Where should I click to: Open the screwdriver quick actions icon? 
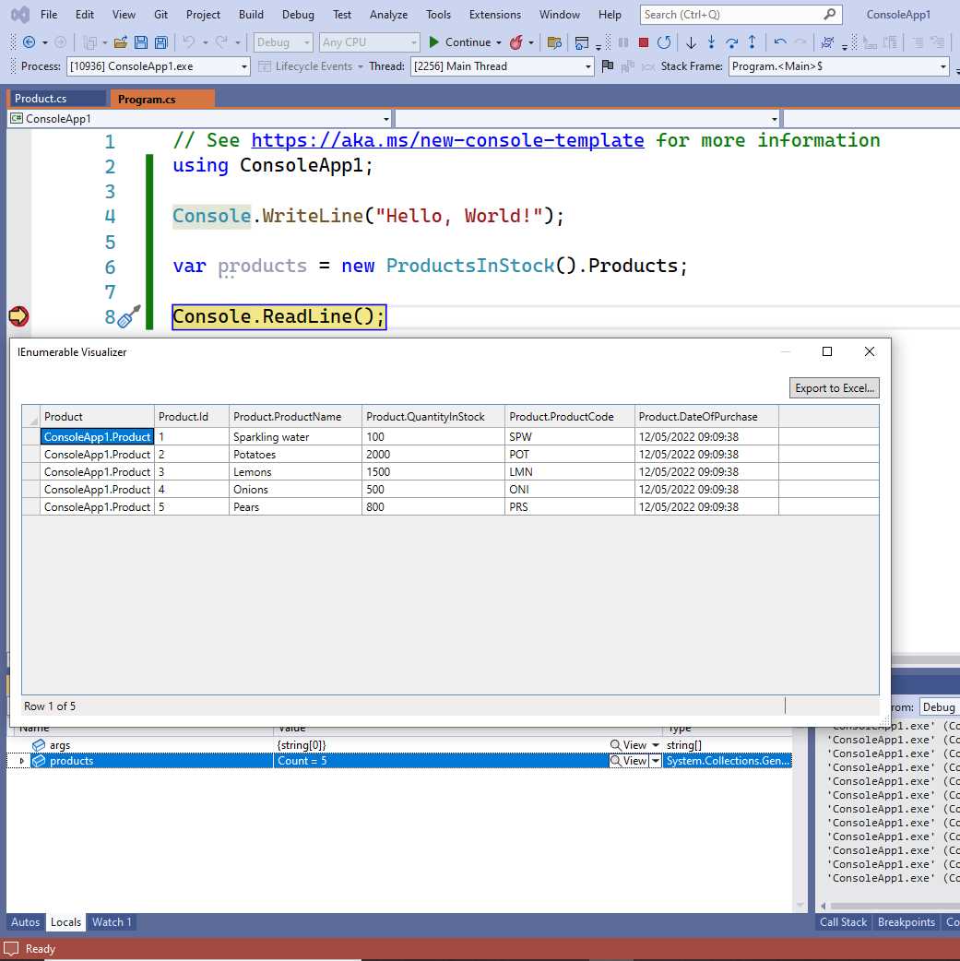[x=130, y=315]
